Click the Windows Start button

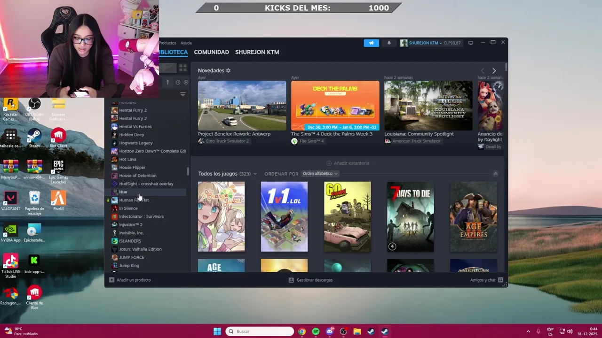217,331
